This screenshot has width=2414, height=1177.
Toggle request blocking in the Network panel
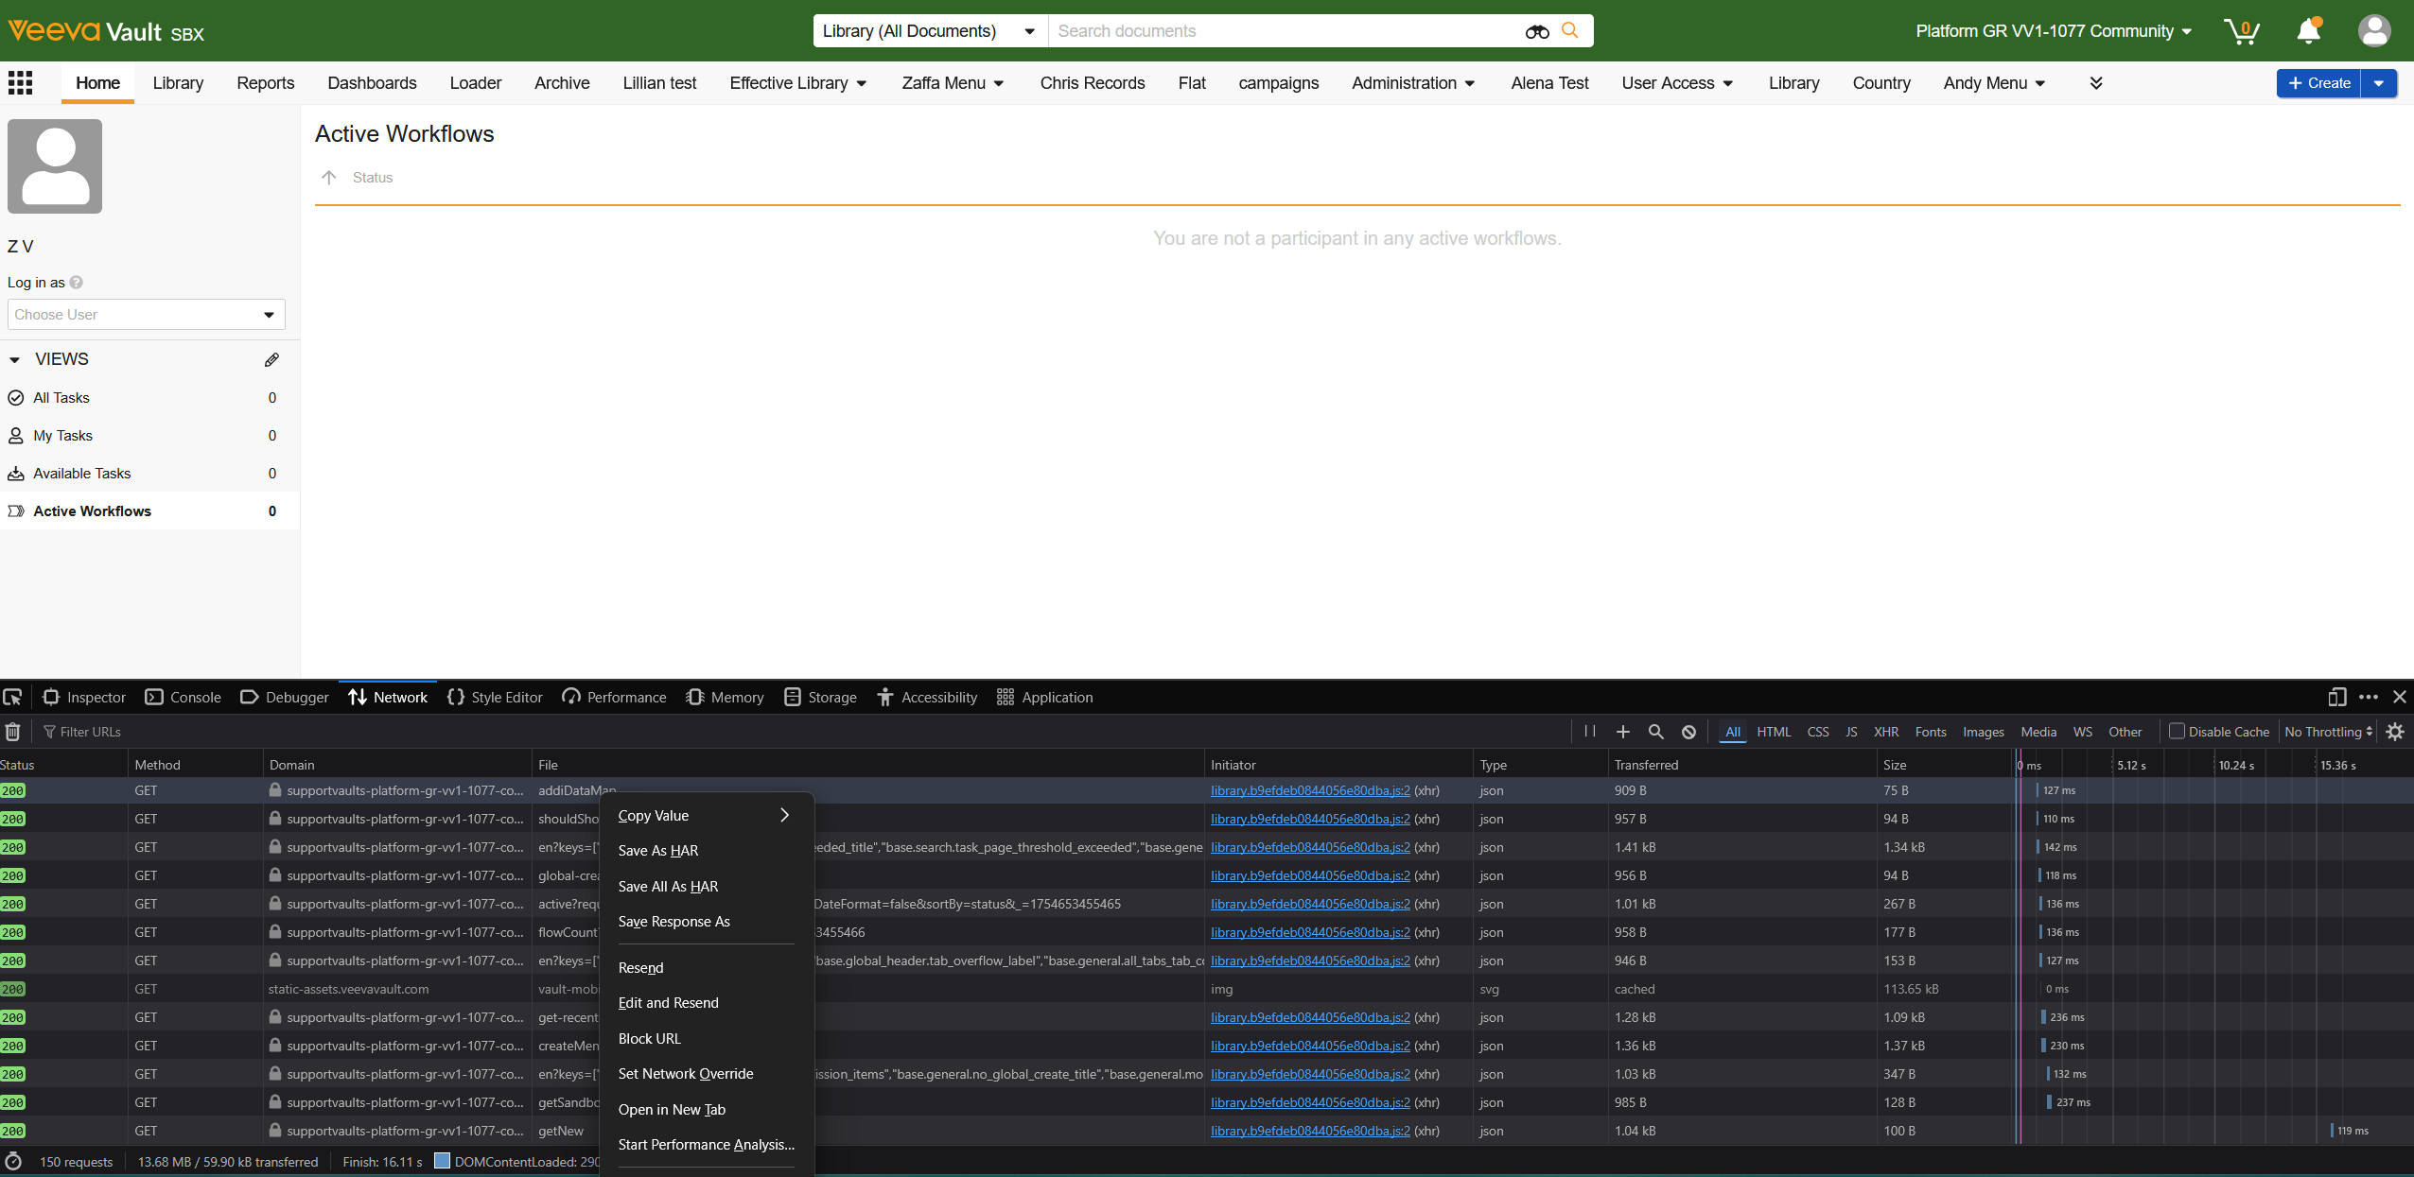pyautogui.click(x=1688, y=731)
